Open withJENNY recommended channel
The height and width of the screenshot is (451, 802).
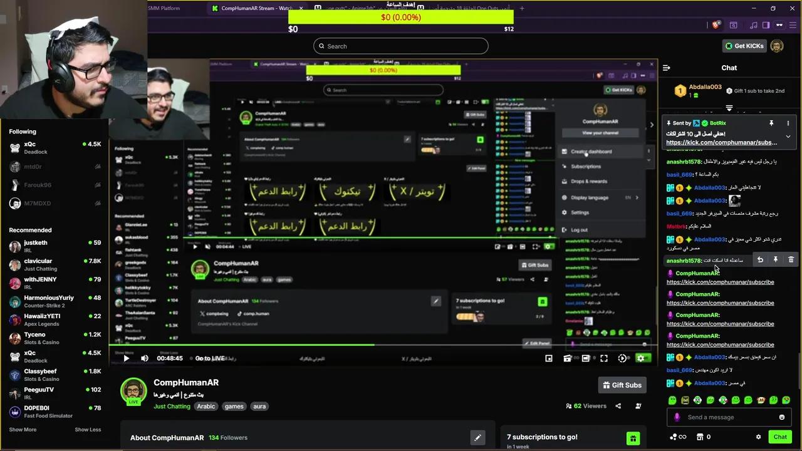(x=55, y=283)
